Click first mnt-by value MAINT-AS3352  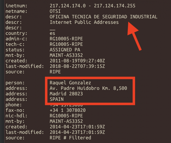point(66,55)
